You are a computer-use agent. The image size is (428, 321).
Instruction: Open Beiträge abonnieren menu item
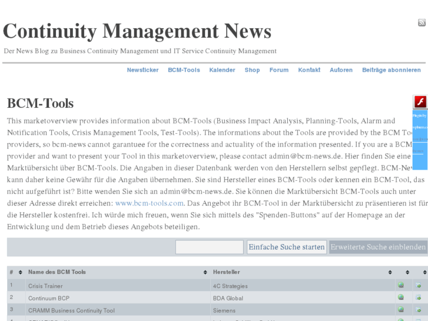pyautogui.click(x=391, y=70)
